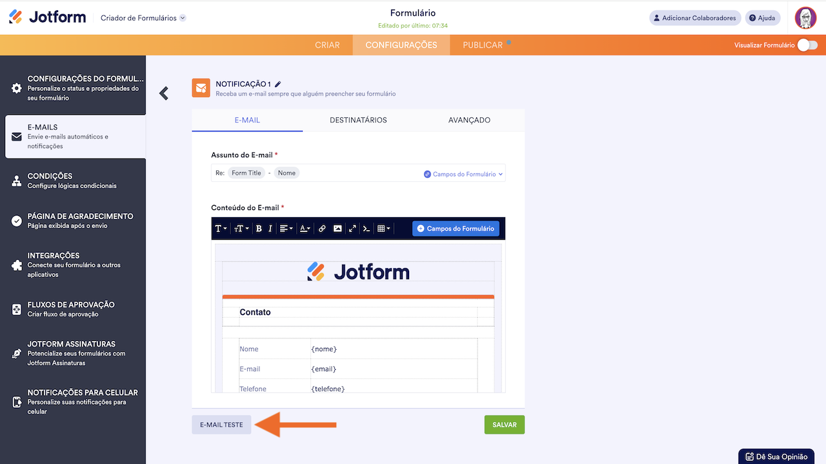This screenshot has height=464, width=826.
Task: Select the E-MAIL tab
Action: click(x=247, y=120)
